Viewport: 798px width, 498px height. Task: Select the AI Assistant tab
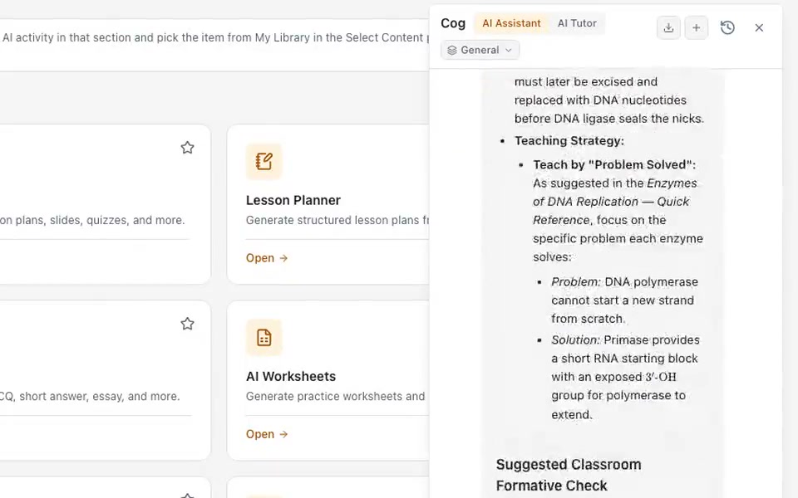pos(511,23)
